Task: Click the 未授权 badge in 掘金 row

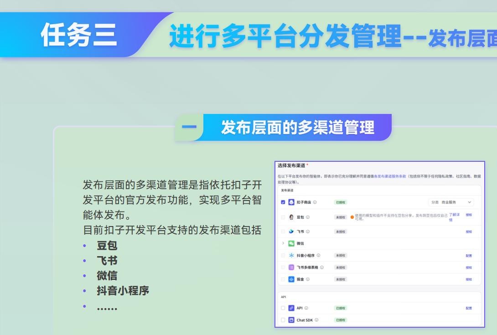Action: tap(341, 279)
